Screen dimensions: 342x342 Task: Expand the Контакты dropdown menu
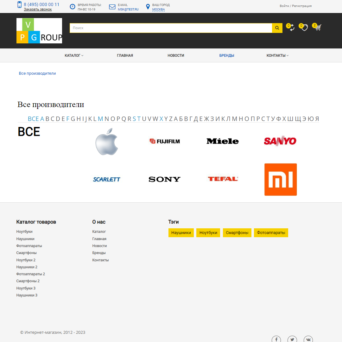coord(277,55)
